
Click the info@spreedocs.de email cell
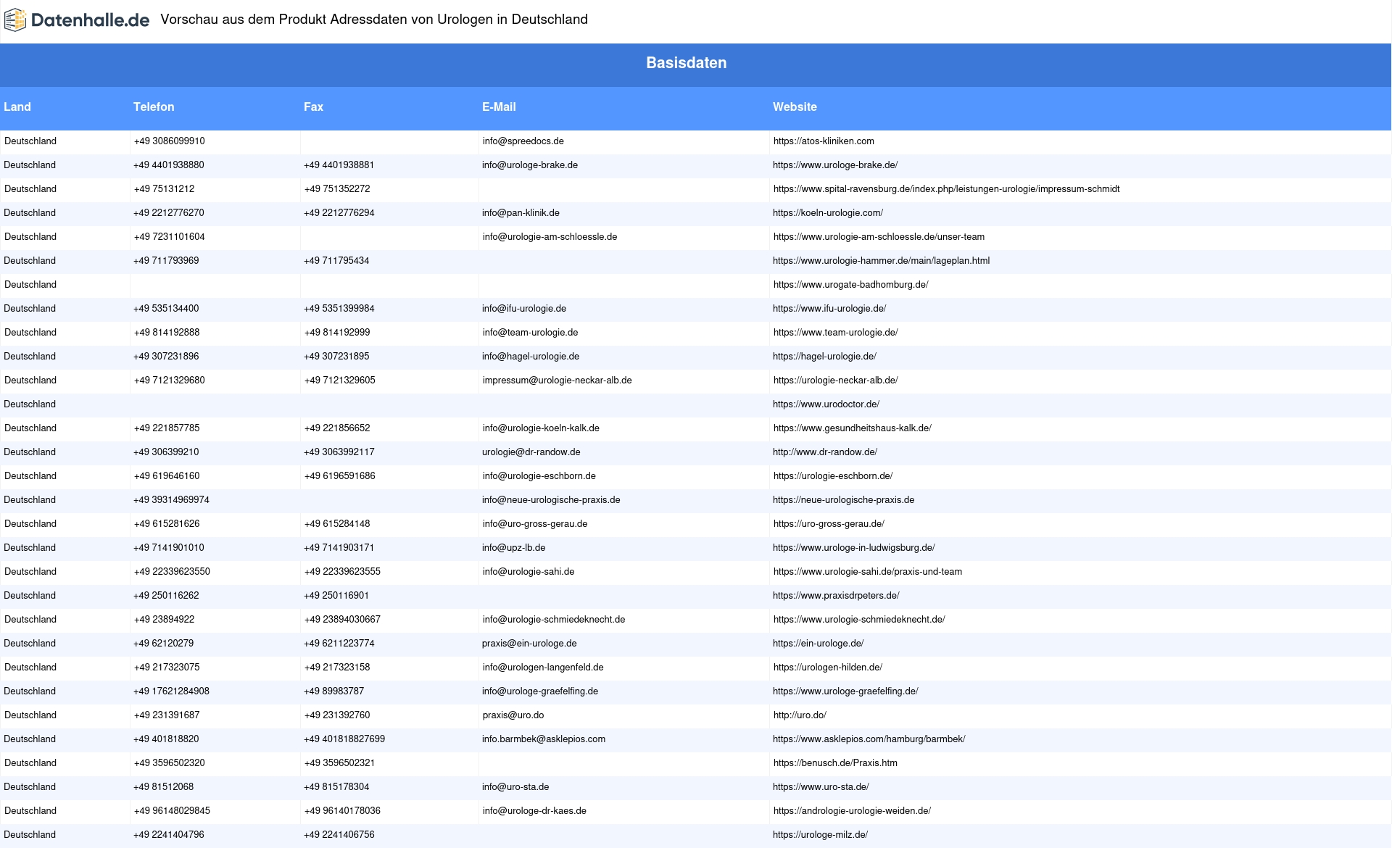coord(523,141)
